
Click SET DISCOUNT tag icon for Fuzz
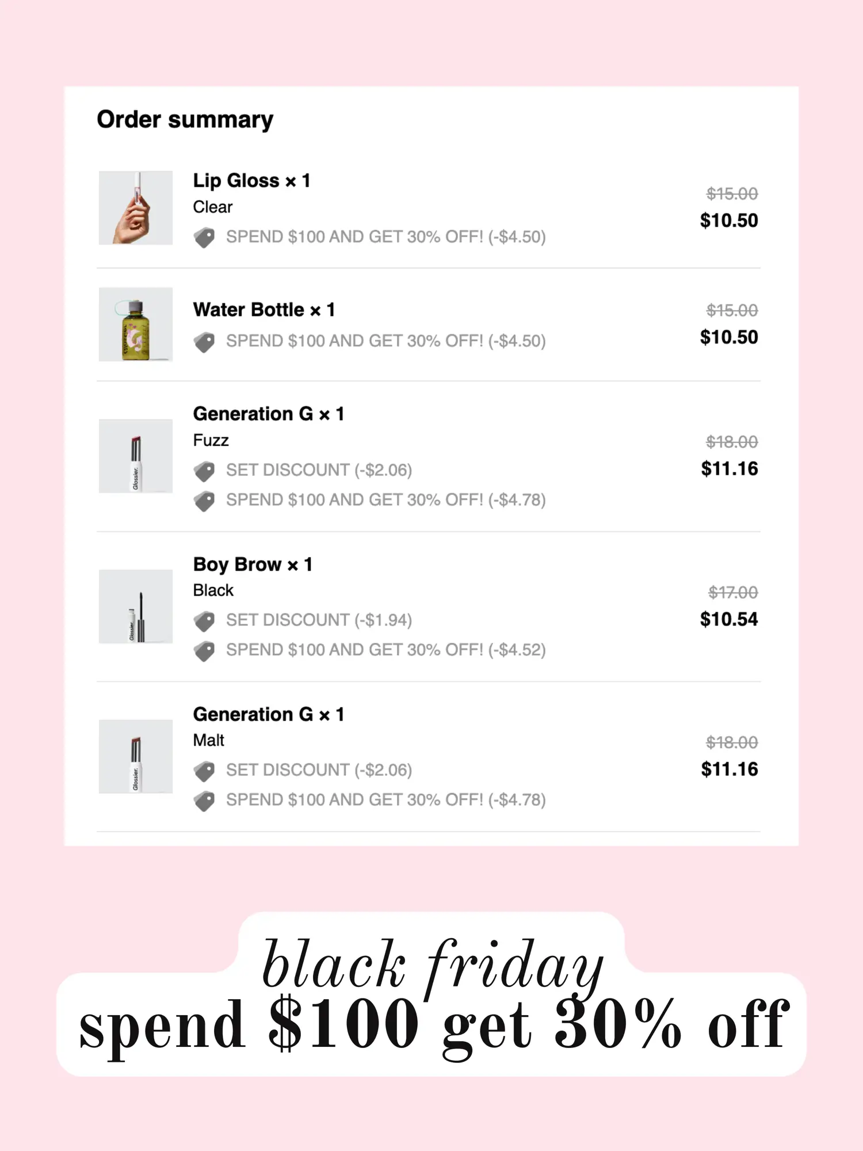point(204,471)
